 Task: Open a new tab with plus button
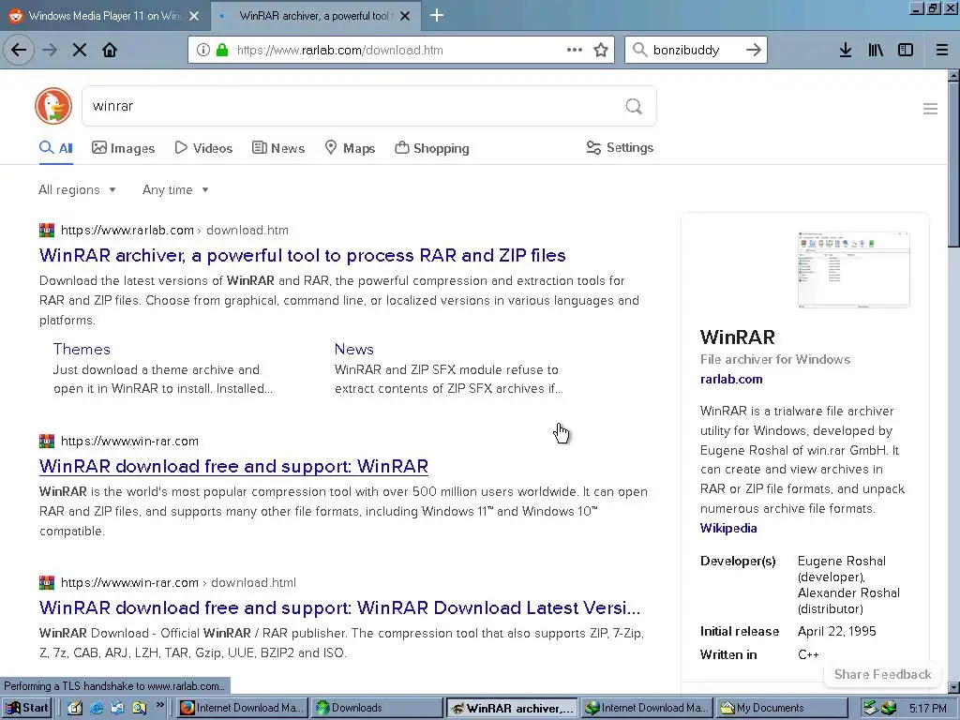coord(437,15)
